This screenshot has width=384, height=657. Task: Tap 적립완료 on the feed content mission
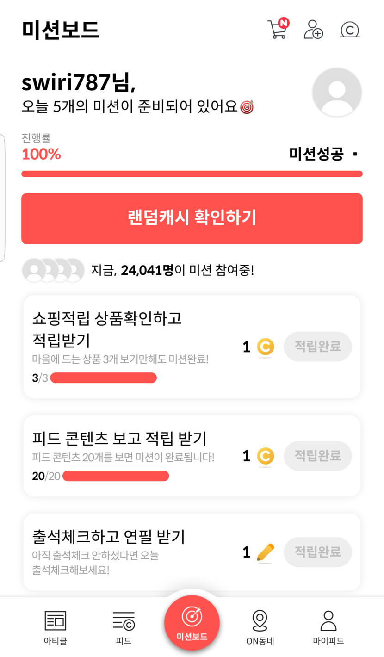[317, 456]
